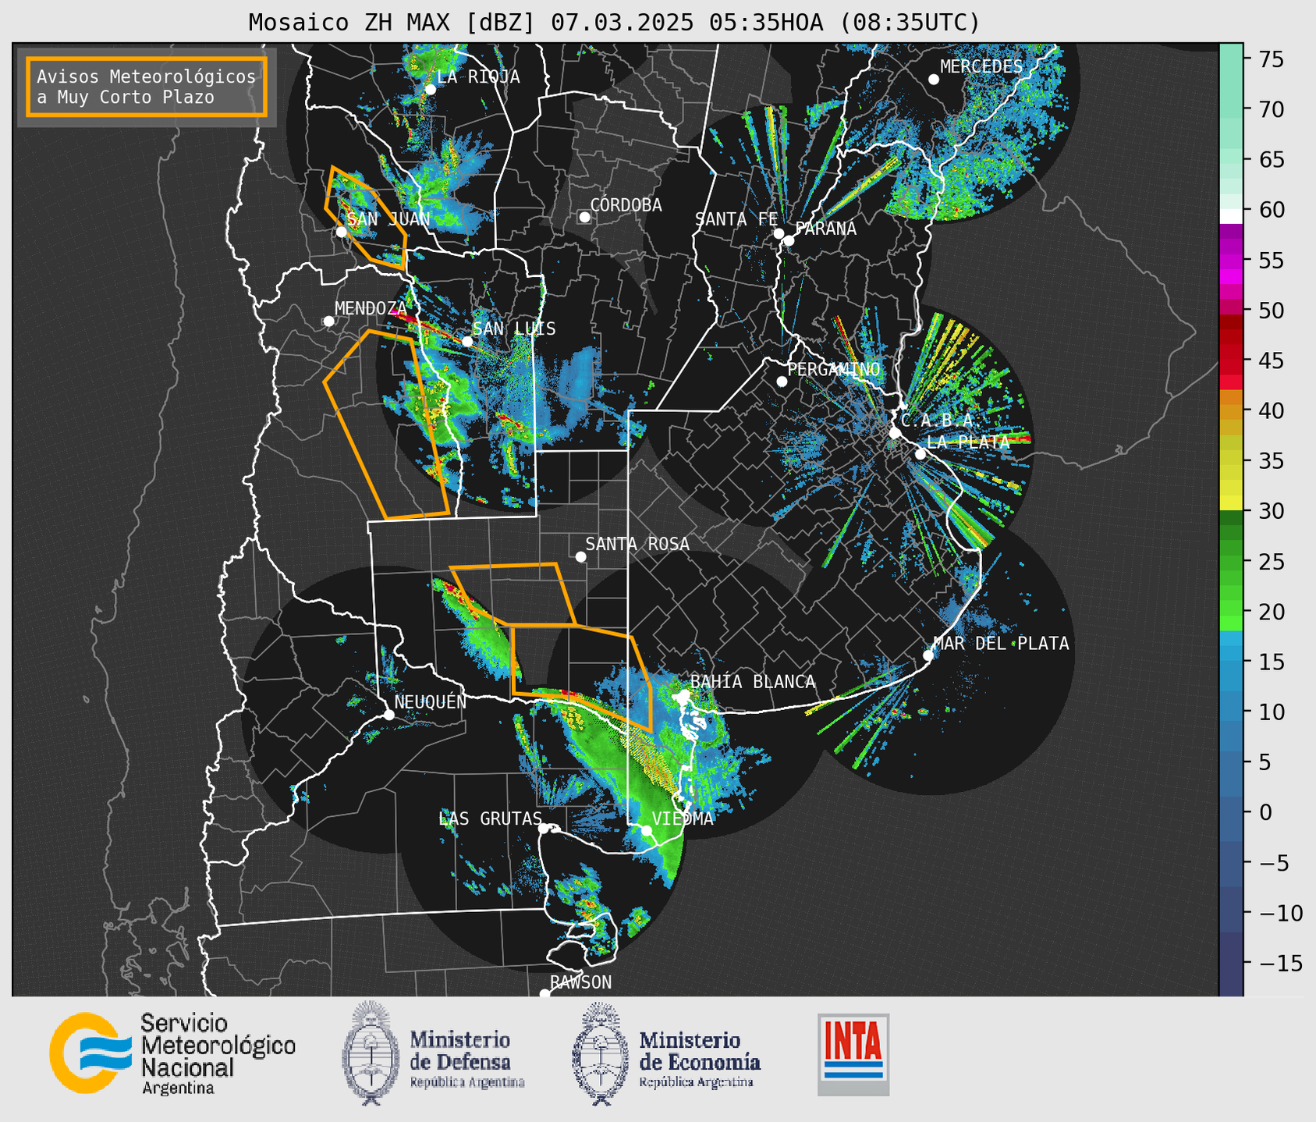Click the 45 scale label
The image size is (1316, 1122).
[x=1272, y=360]
